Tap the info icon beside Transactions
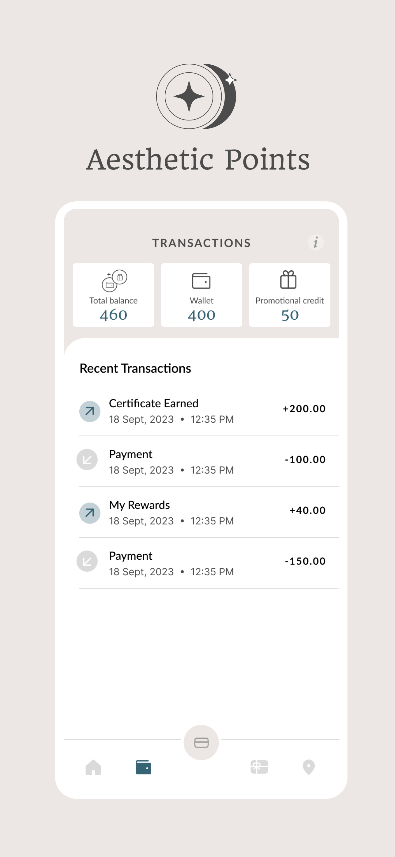 coord(315,242)
